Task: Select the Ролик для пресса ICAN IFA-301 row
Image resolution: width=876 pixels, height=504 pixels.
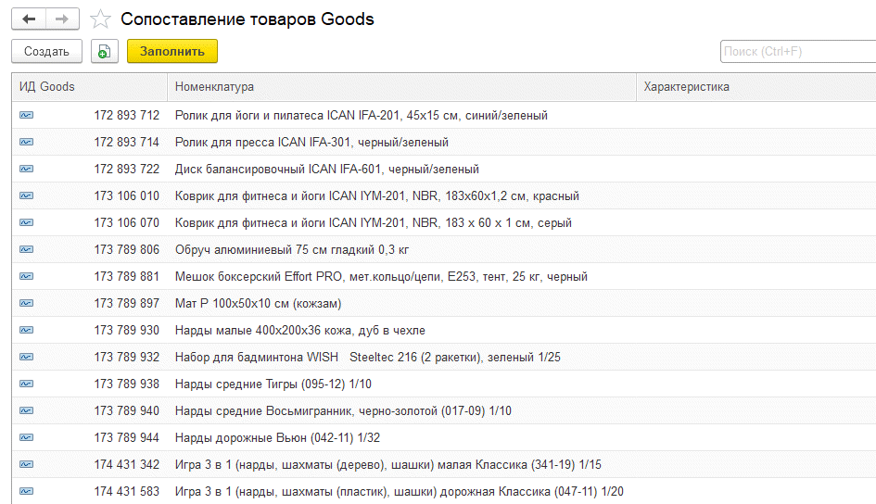Action: [x=311, y=143]
